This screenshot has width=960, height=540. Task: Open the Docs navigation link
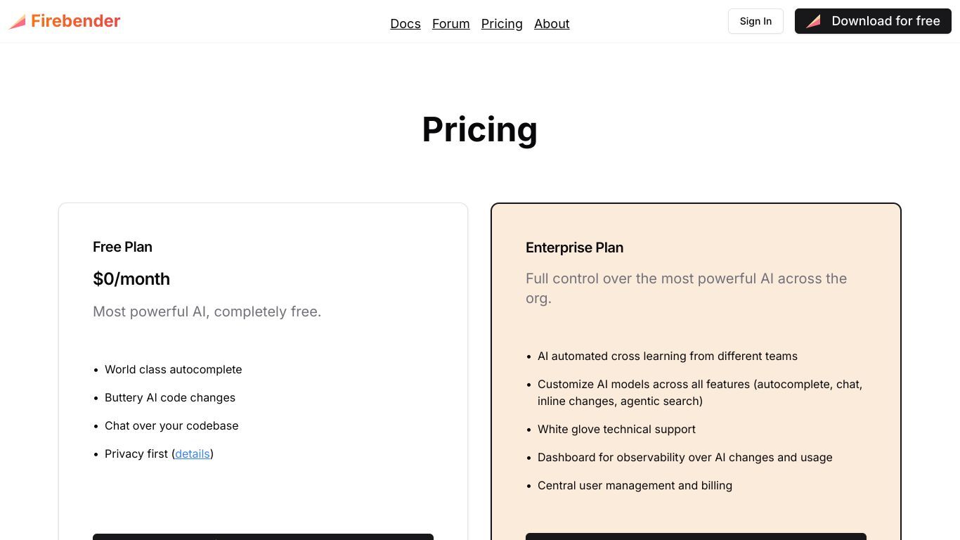(406, 24)
